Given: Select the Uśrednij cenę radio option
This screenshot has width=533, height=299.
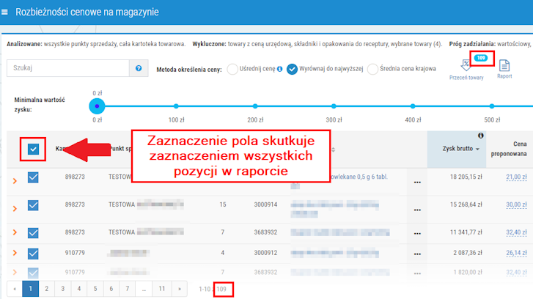Looking at the screenshot, I should pos(233,69).
